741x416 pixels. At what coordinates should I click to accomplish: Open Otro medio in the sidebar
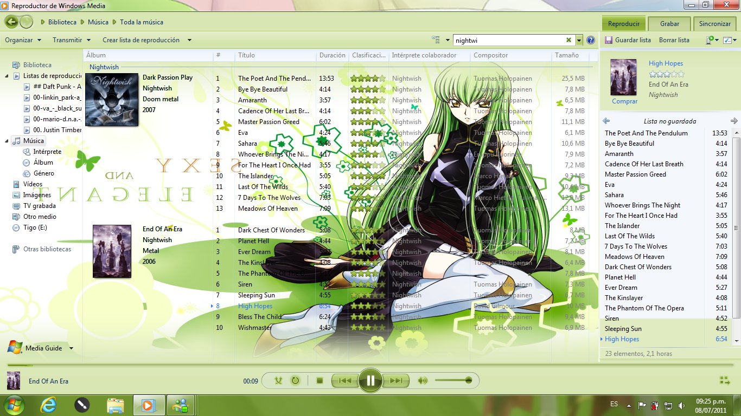click(x=40, y=217)
